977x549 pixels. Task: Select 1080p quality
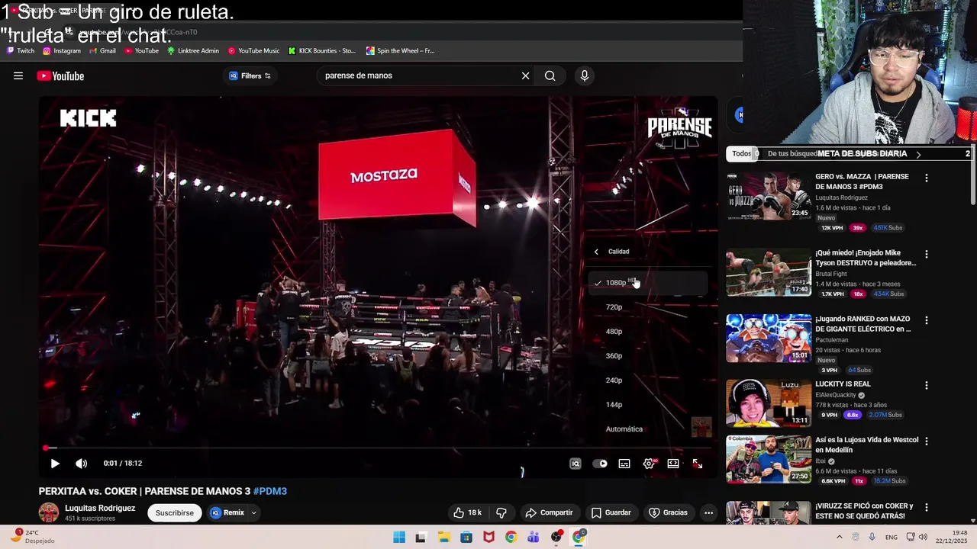click(647, 283)
